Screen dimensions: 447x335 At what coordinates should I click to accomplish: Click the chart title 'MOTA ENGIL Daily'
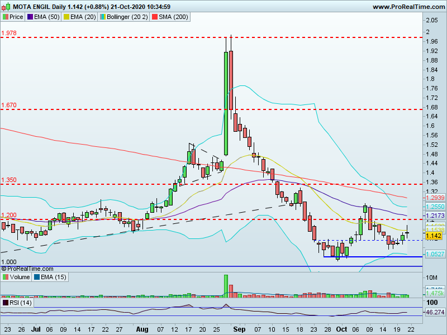[x=40, y=7]
